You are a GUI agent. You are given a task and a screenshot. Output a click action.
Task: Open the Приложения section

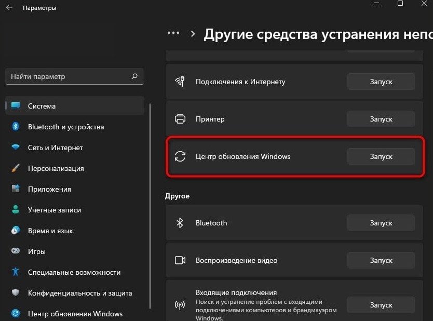click(x=75, y=189)
